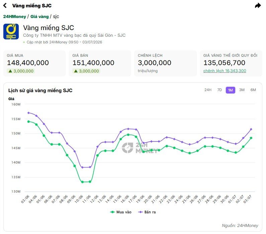The image size is (266, 234).
Task: Select the 7D time range tab
Action: tap(219, 90)
